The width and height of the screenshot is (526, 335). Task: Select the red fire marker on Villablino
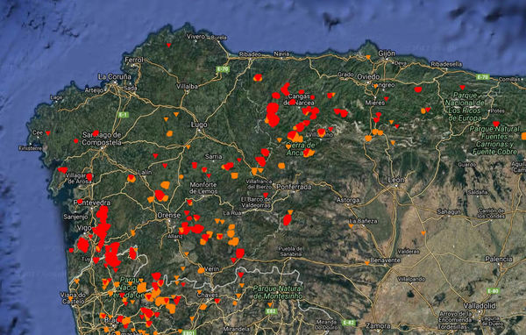[x=322, y=132]
